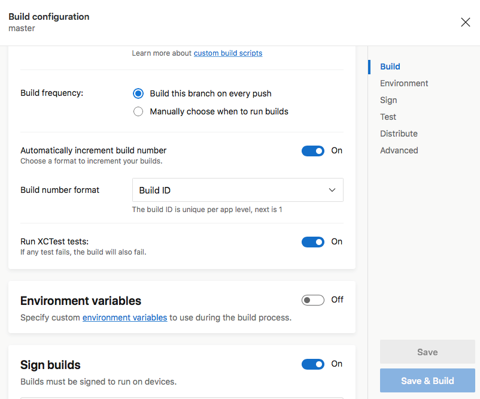Jump to the Build section
Image resolution: width=480 pixels, height=399 pixels.
pos(390,66)
